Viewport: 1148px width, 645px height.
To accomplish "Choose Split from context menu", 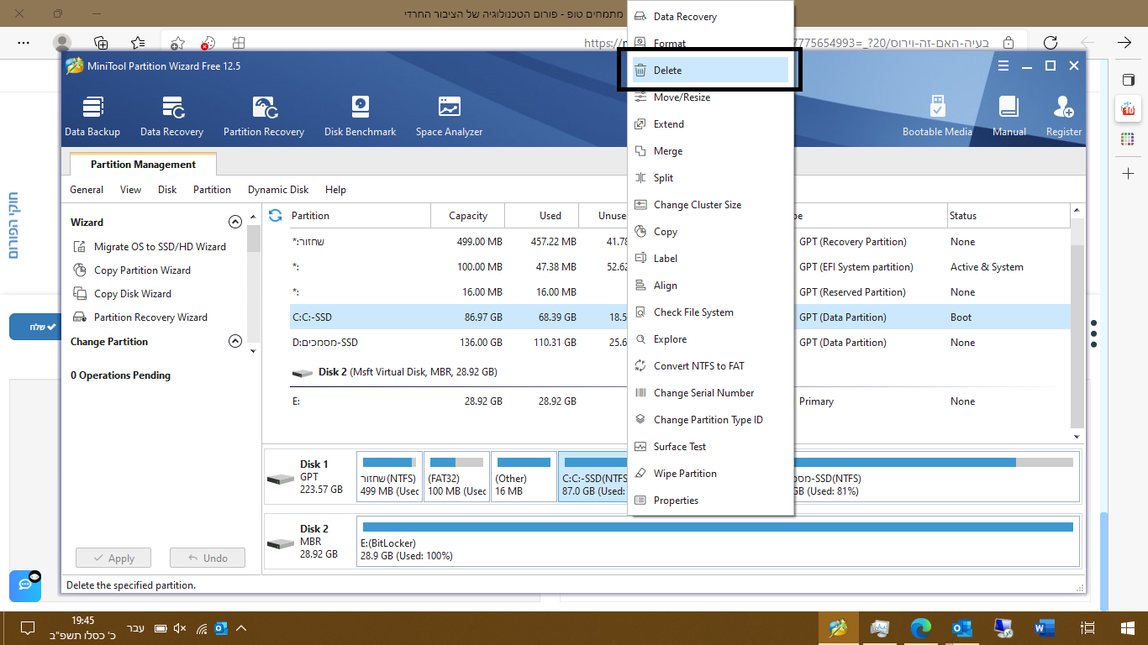I will [x=710, y=178].
